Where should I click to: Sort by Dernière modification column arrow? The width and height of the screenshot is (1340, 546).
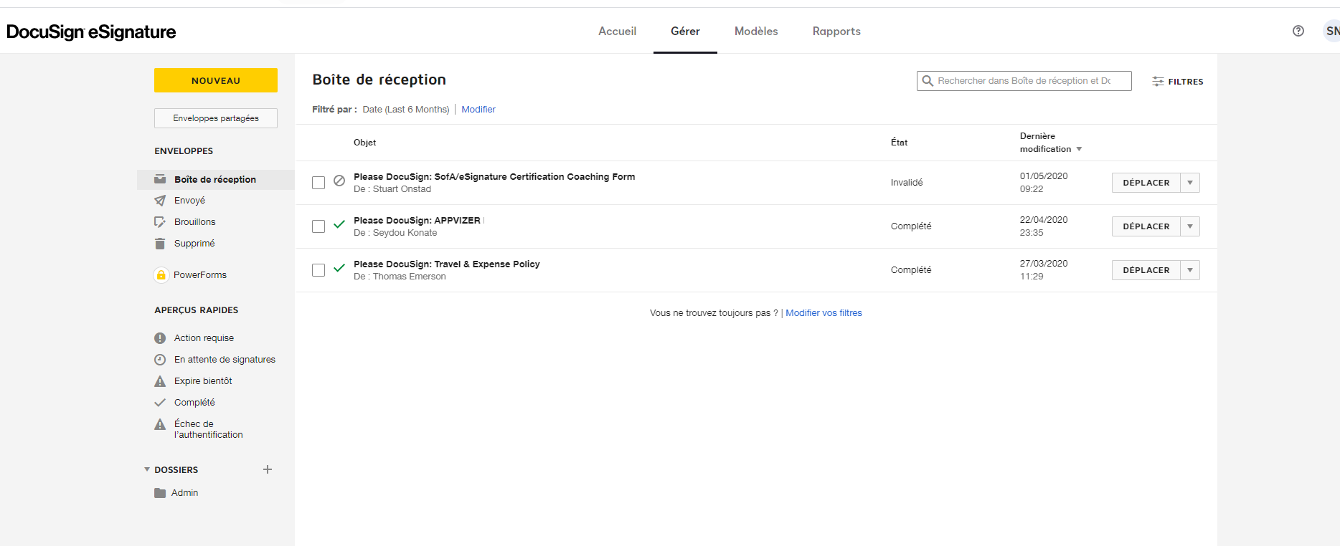pyautogui.click(x=1079, y=149)
